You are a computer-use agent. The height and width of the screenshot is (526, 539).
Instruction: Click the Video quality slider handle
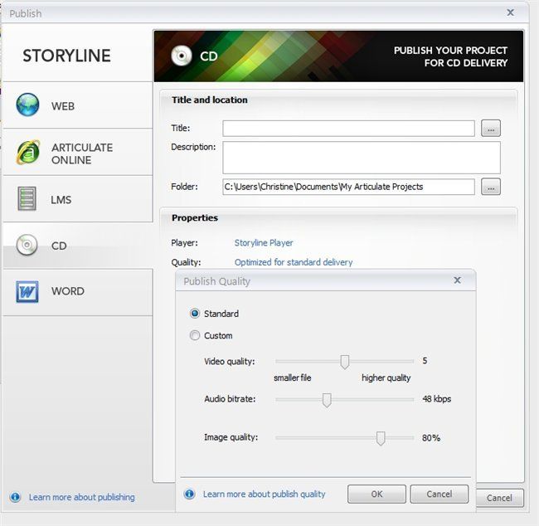click(x=344, y=362)
